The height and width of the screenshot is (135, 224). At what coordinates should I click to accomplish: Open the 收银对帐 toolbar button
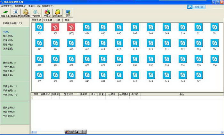[36, 13]
